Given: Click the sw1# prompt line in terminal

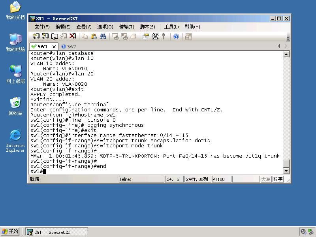Looking at the screenshot, I should tap(38, 171).
